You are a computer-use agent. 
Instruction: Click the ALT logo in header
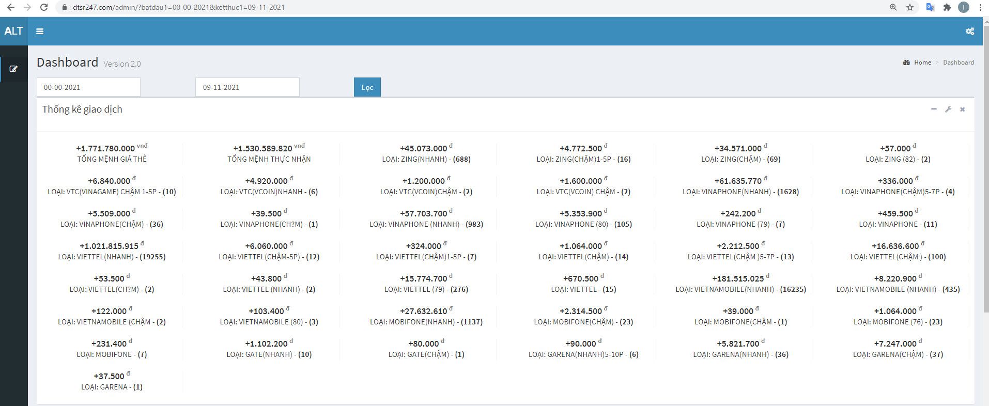click(x=14, y=31)
